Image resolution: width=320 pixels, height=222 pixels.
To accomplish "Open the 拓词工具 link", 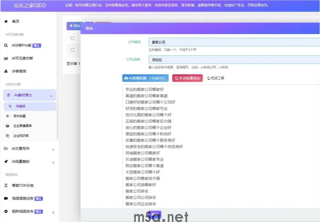I will click(x=216, y=78).
